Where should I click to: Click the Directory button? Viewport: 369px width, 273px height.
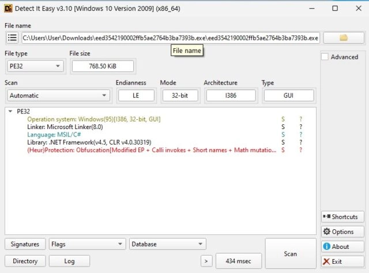25,261
